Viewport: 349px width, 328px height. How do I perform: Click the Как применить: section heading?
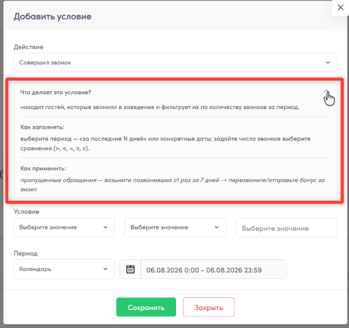point(43,169)
